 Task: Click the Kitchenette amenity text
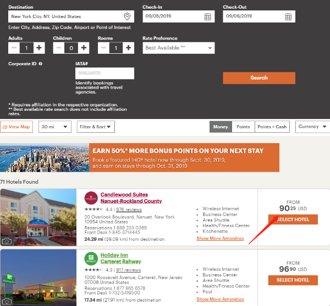coord(215,231)
